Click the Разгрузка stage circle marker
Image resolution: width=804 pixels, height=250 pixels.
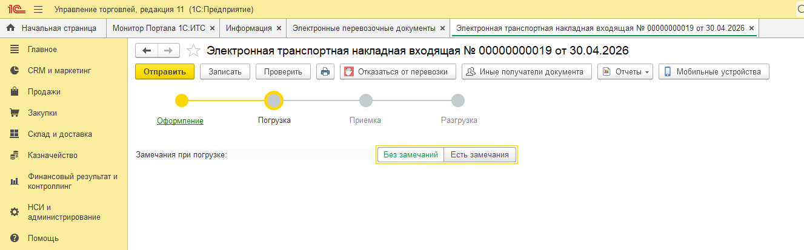pos(458,100)
